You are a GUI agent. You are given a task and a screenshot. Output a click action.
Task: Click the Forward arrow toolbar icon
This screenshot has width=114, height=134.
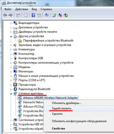(10, 15)
